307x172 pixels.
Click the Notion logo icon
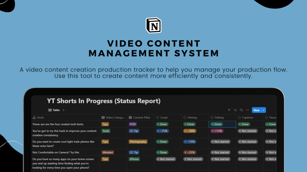153,25
